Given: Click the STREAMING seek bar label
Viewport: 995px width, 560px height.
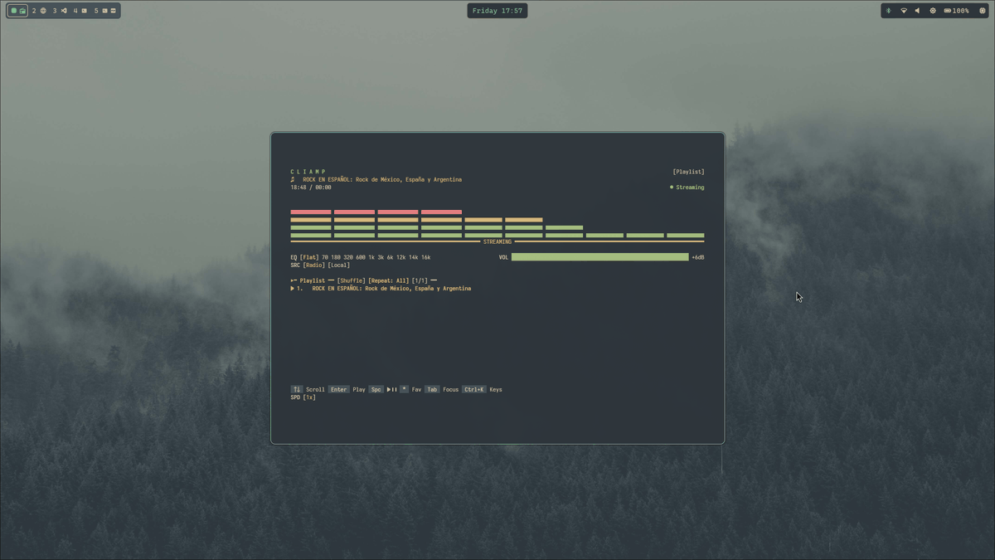Looking at the screenshot, I should 498,242.
